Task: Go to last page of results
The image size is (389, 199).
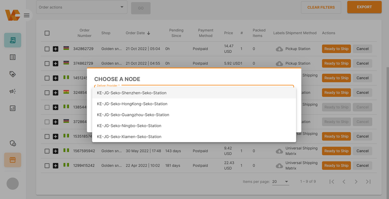Action: (368, 182)
